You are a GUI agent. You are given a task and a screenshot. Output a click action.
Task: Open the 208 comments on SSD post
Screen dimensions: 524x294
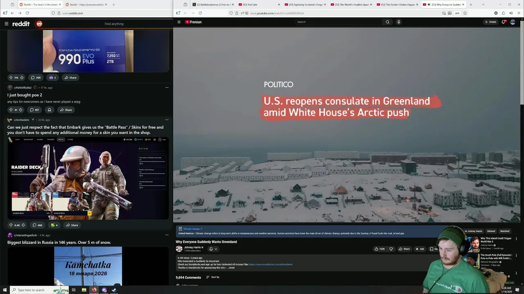pyautogui.click(x=35, y=78)
